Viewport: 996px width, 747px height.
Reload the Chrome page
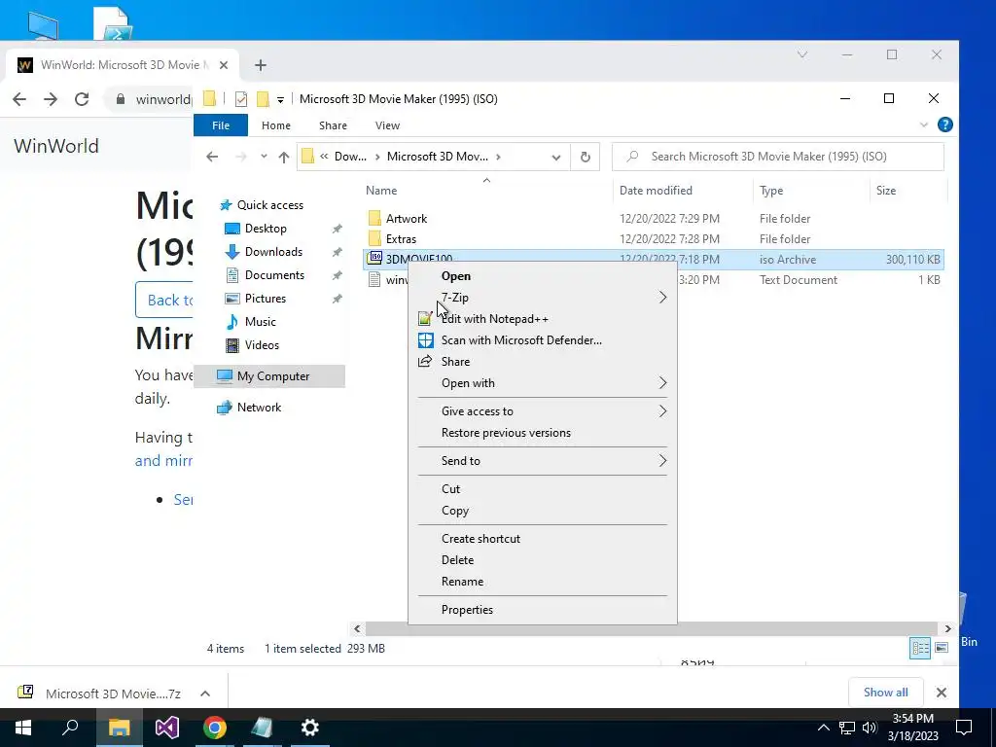[82, 99]
